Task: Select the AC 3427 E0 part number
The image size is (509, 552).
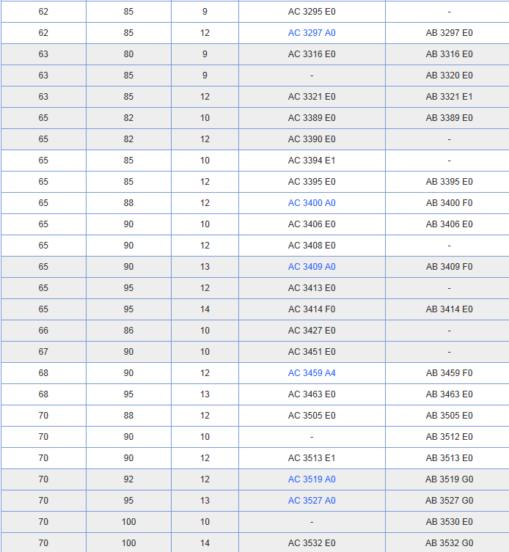Action: (312, 331)
